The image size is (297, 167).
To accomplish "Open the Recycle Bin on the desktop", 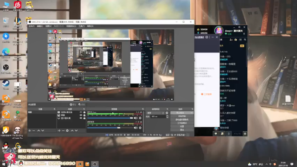I will pyautogui.click(x=6, y=22).
